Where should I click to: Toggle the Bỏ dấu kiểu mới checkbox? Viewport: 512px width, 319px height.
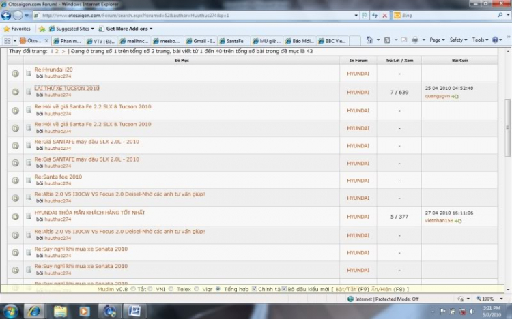tap(284, 288)
